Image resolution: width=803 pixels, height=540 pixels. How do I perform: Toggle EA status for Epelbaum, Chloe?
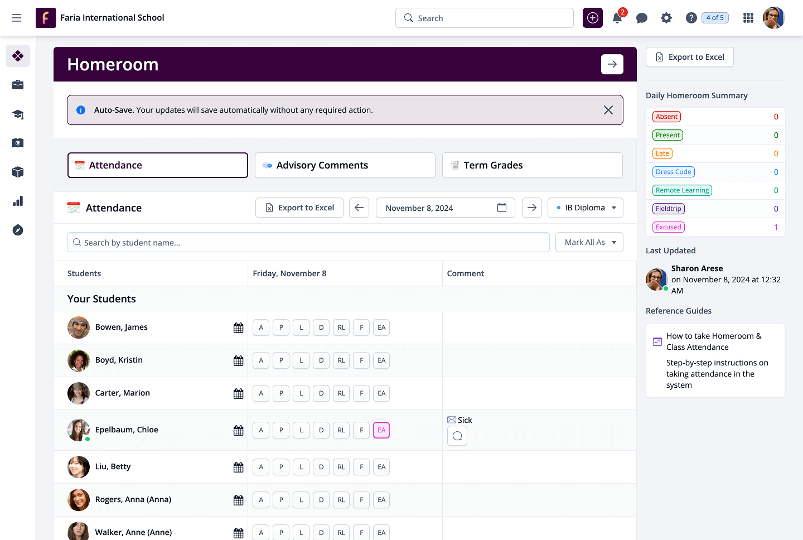381,430
